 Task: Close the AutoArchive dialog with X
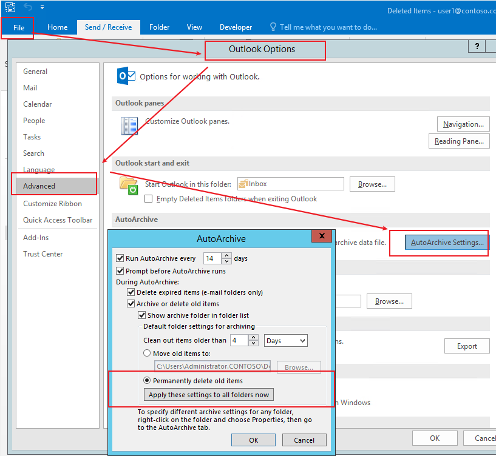(x=322, y=236)
